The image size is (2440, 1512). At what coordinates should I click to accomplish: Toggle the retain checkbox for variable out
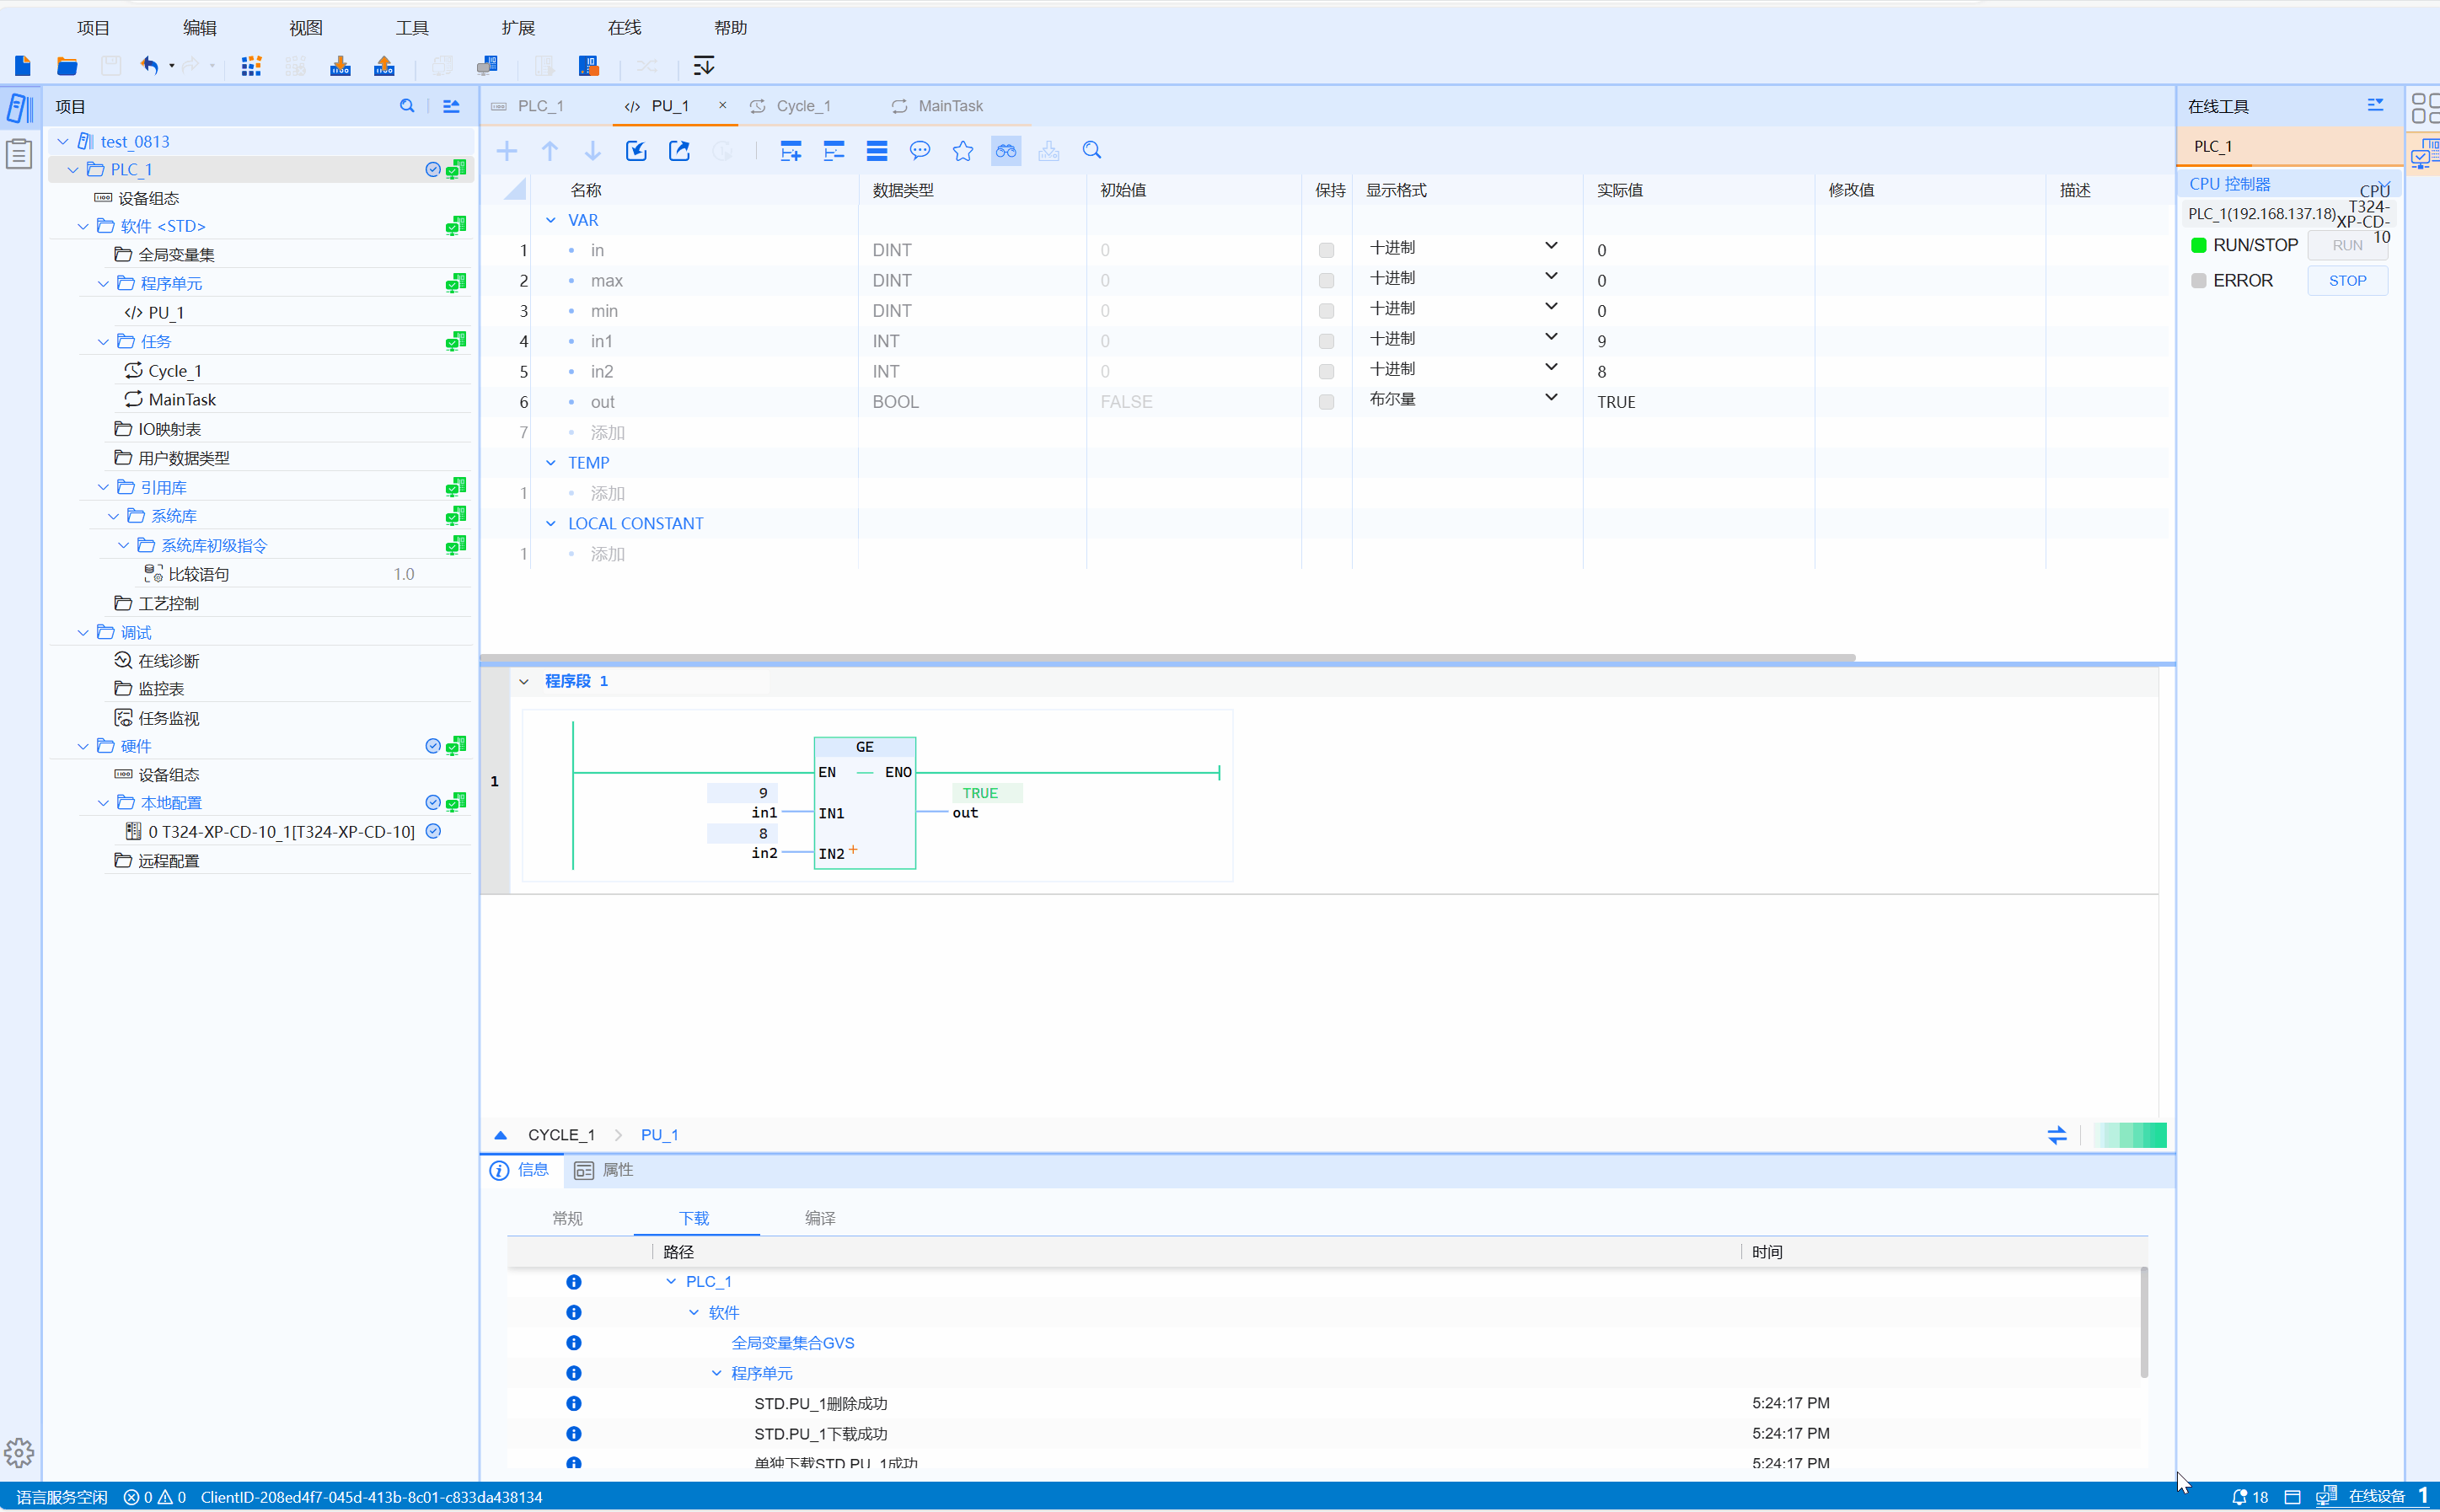(1326, 402)
